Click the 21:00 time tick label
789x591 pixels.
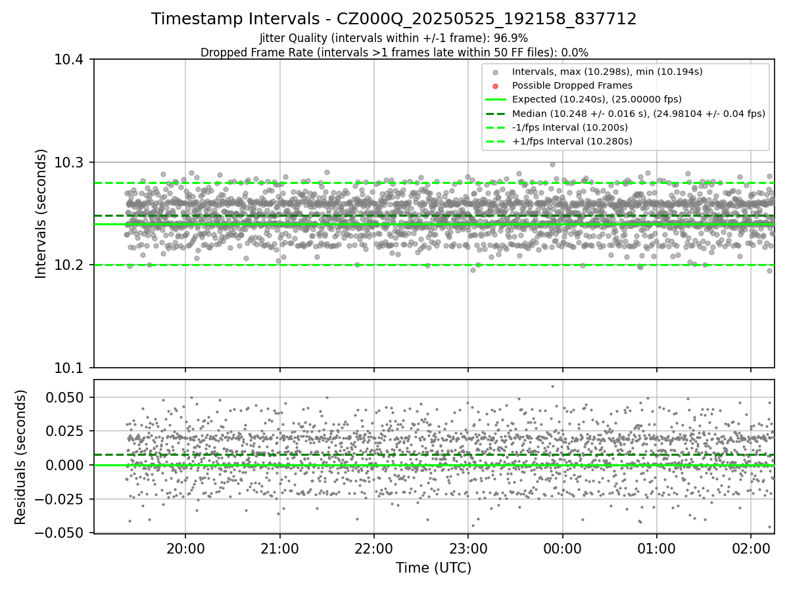[x=280, y=548]
